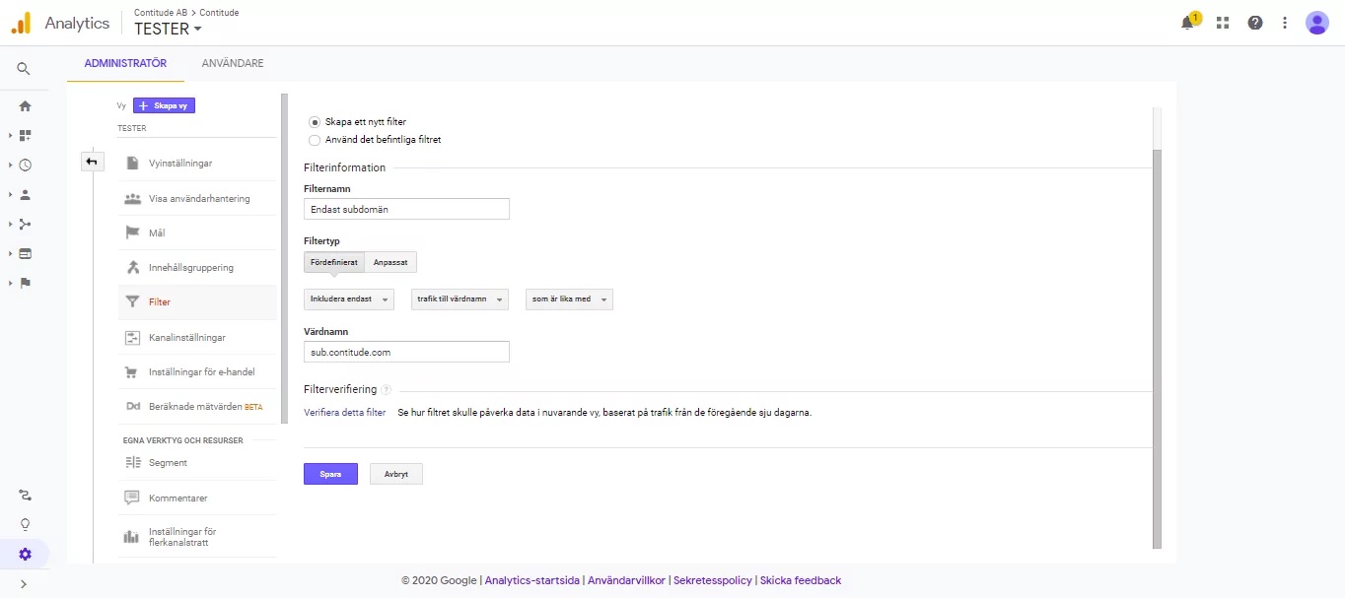The image size is (1345, 598).
Task: Click the help question mark icon
Action: (x=1254, y=23)
